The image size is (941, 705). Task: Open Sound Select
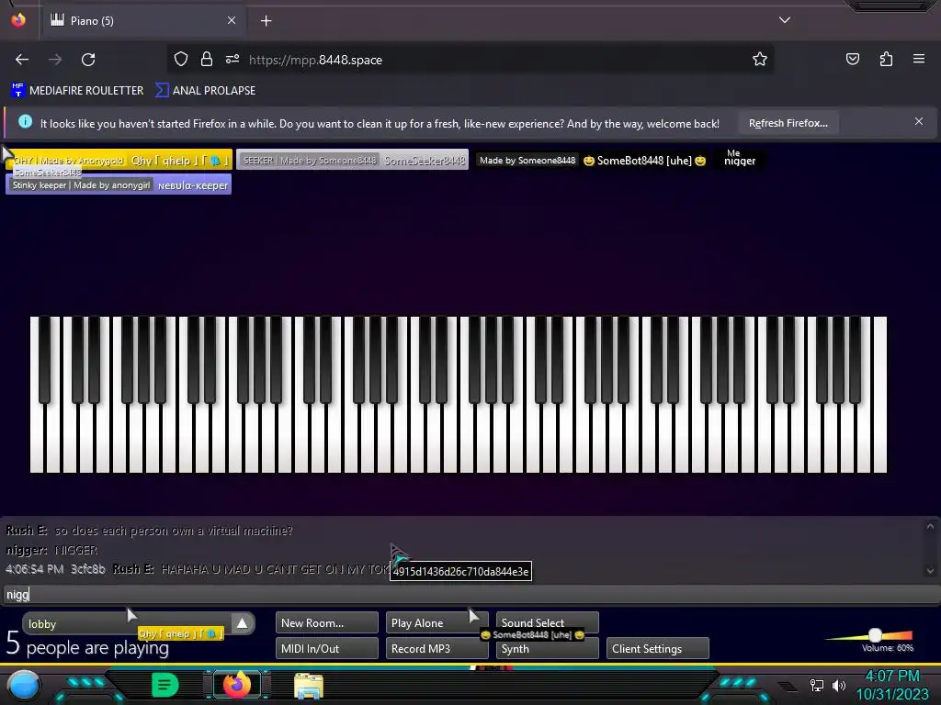[x=548, y=622]
